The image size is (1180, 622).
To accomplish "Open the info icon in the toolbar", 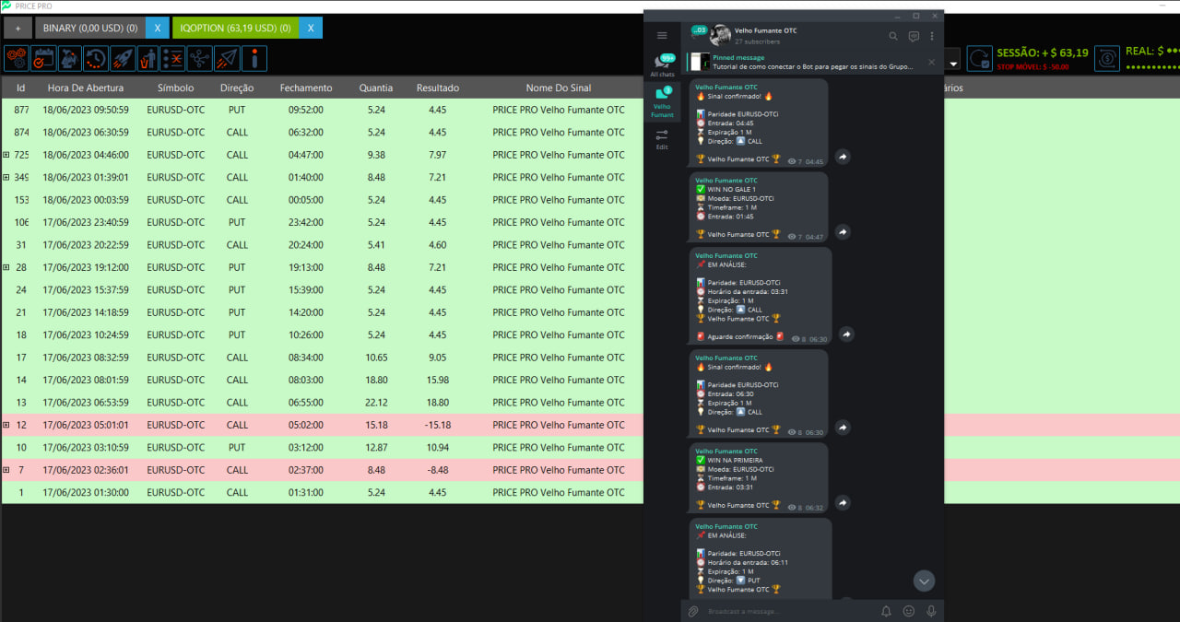I will [254, 59].
